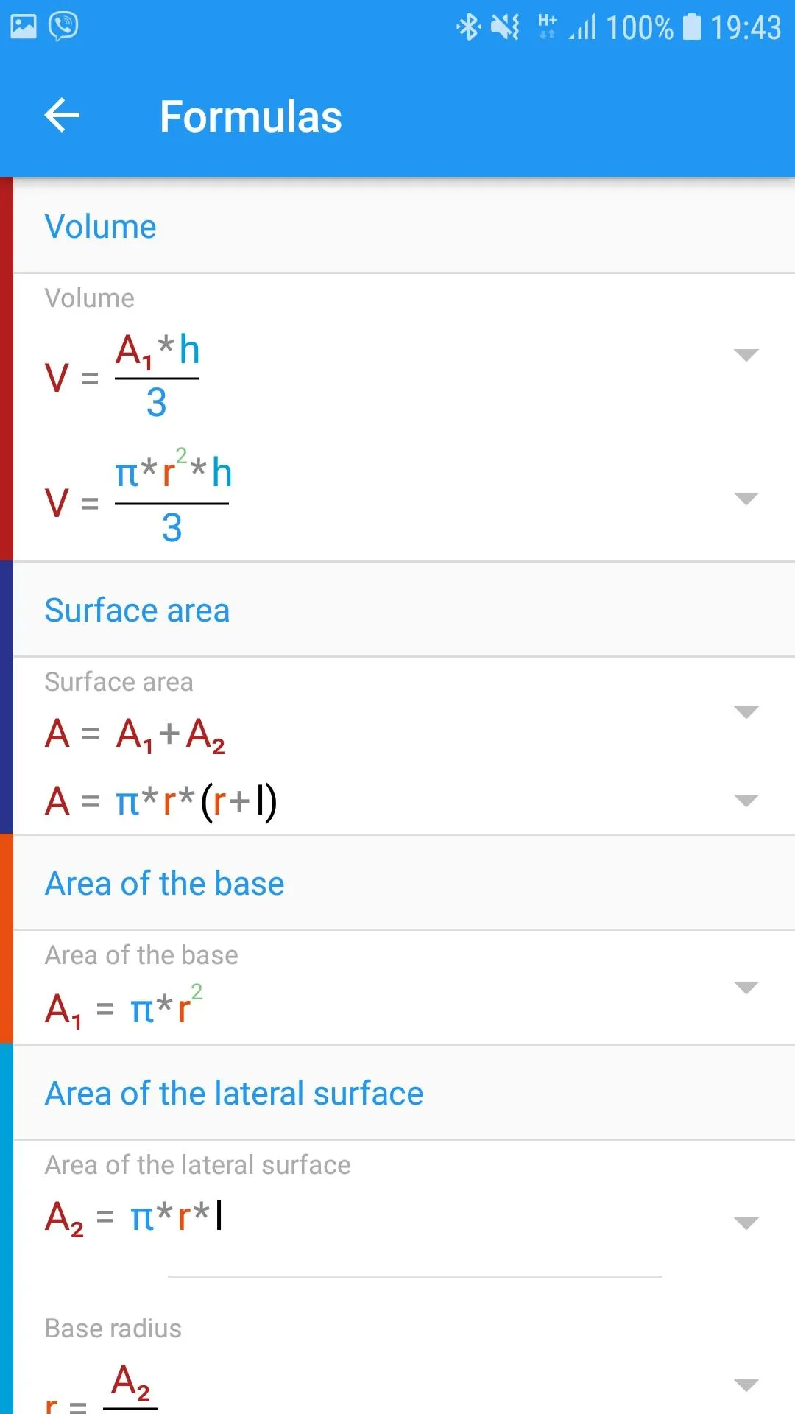Select the Volume section header
The image size is (795, 1414).
404,226
